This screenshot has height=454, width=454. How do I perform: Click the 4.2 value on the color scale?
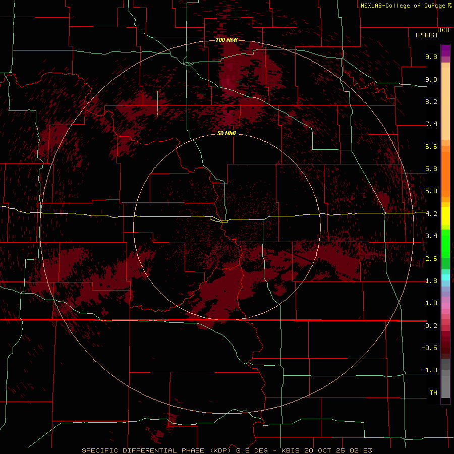(431, 214)
